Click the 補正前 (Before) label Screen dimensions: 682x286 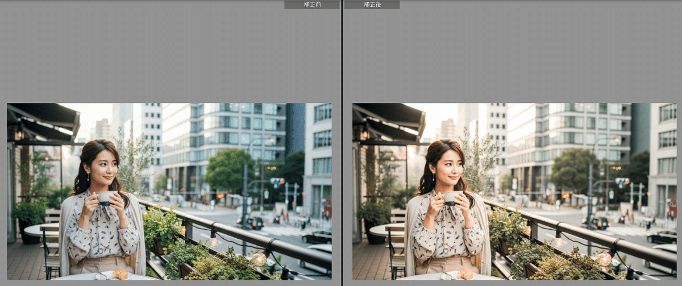tap(311, 5)
